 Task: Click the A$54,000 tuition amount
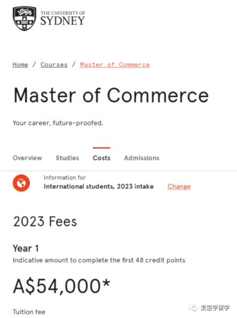coord(62,286)
